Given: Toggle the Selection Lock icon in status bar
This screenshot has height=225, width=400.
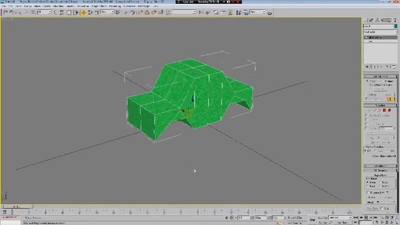Looking at the screenshot, I should coord(226,217).
